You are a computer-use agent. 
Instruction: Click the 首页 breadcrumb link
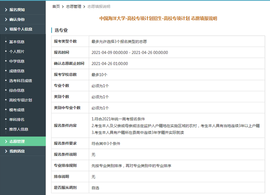[x=56, y=6]
